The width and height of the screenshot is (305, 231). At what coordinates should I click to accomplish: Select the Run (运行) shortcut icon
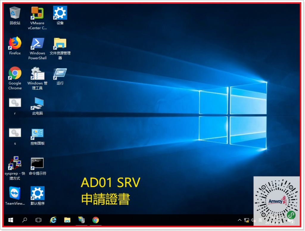[x=60, y=74]
